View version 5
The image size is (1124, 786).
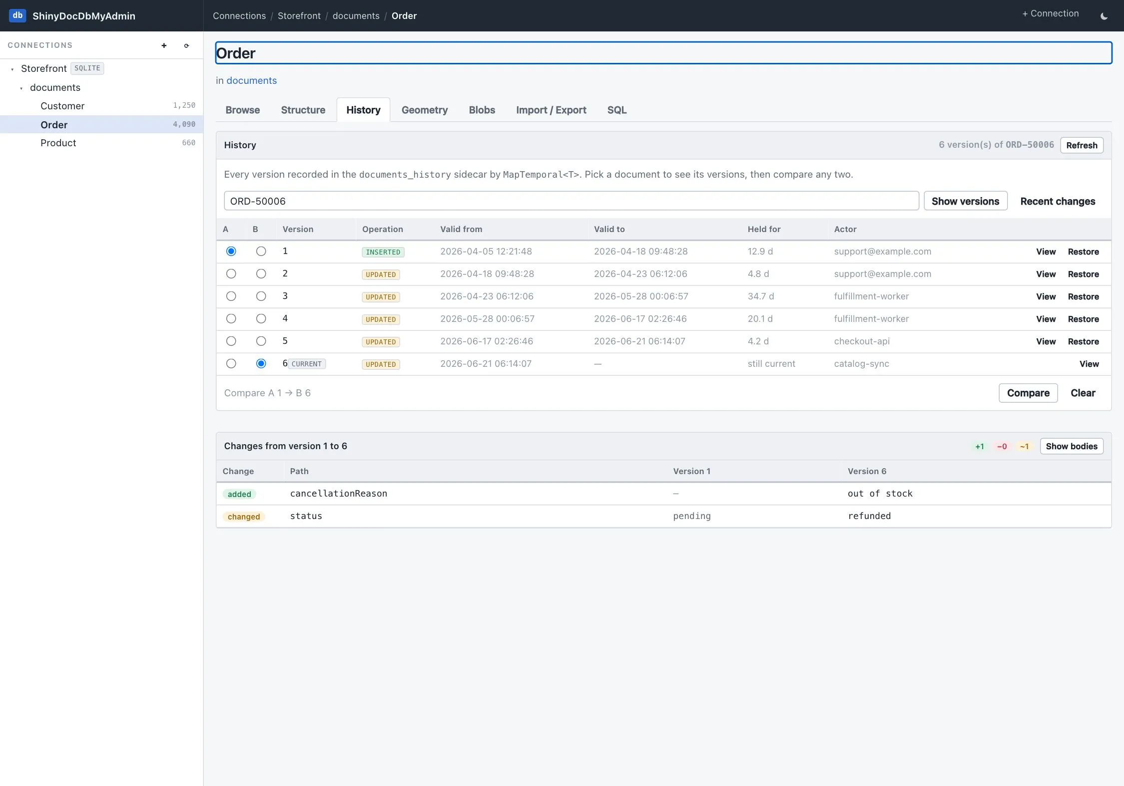1046,341
